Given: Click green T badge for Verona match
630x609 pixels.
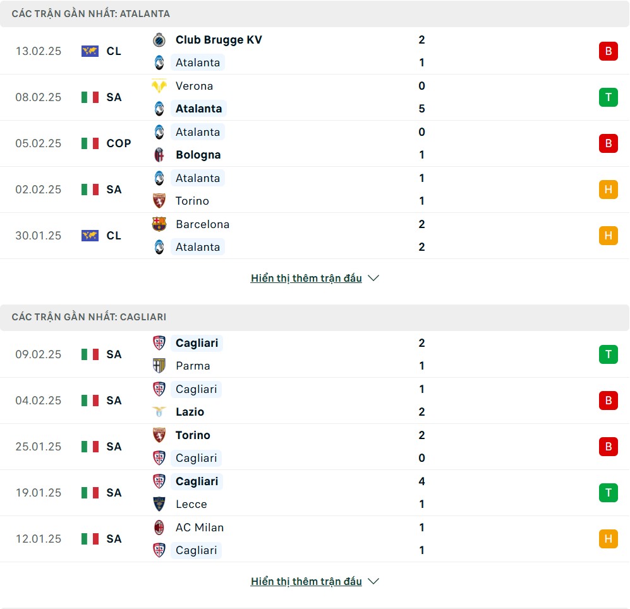Looking at the screenshot, I should tap(609, 97).
